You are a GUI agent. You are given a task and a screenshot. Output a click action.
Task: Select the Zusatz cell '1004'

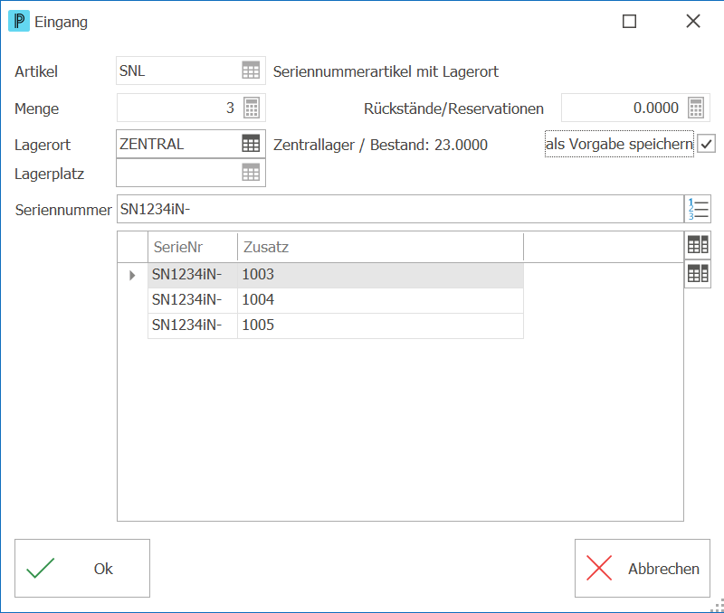(x=380, y=301)
